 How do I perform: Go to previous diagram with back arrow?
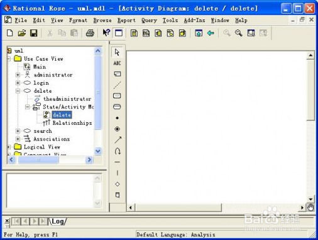coord(211,33)
